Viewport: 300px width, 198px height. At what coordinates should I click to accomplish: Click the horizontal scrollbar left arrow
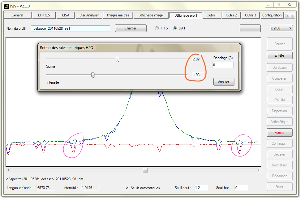[8, 170]
